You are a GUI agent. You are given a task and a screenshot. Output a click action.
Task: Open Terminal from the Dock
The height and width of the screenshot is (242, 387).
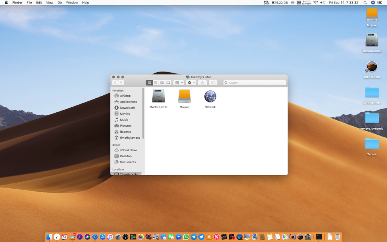pyautogui.click(x=319, y=237)
